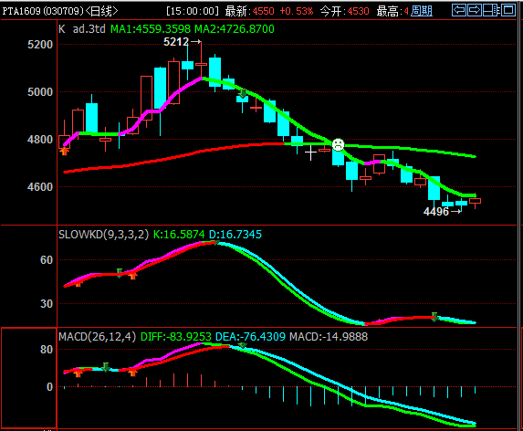
Task: Click the orange buy arrow under first candle
Action: click(64, 151)
